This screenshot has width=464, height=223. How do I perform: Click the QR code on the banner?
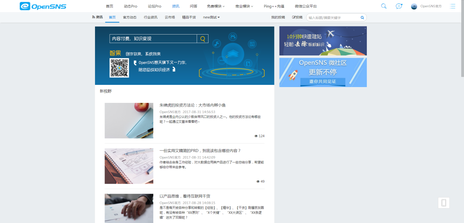[119, 68]
